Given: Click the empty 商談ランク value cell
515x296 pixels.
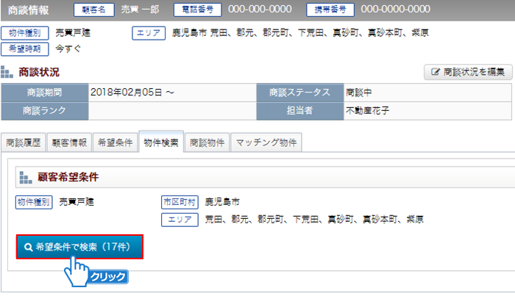Looking at the screenshot, I should [x=172, y=110].
